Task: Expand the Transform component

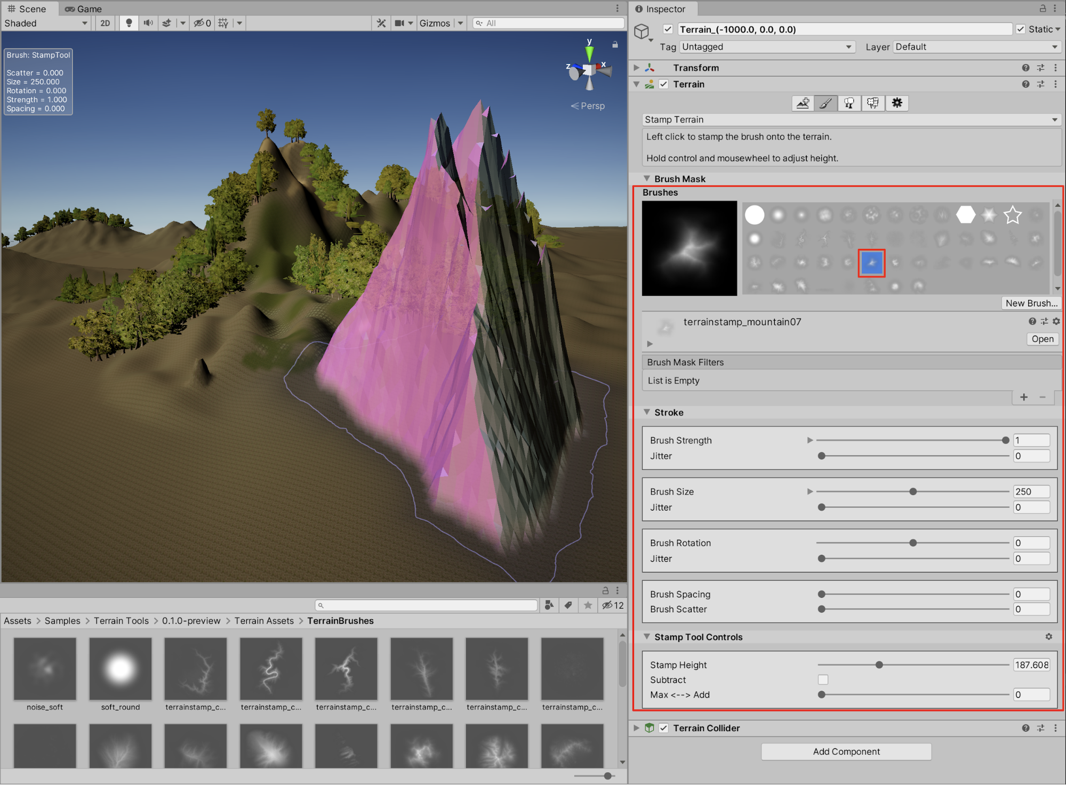Action: coord(637,68)
